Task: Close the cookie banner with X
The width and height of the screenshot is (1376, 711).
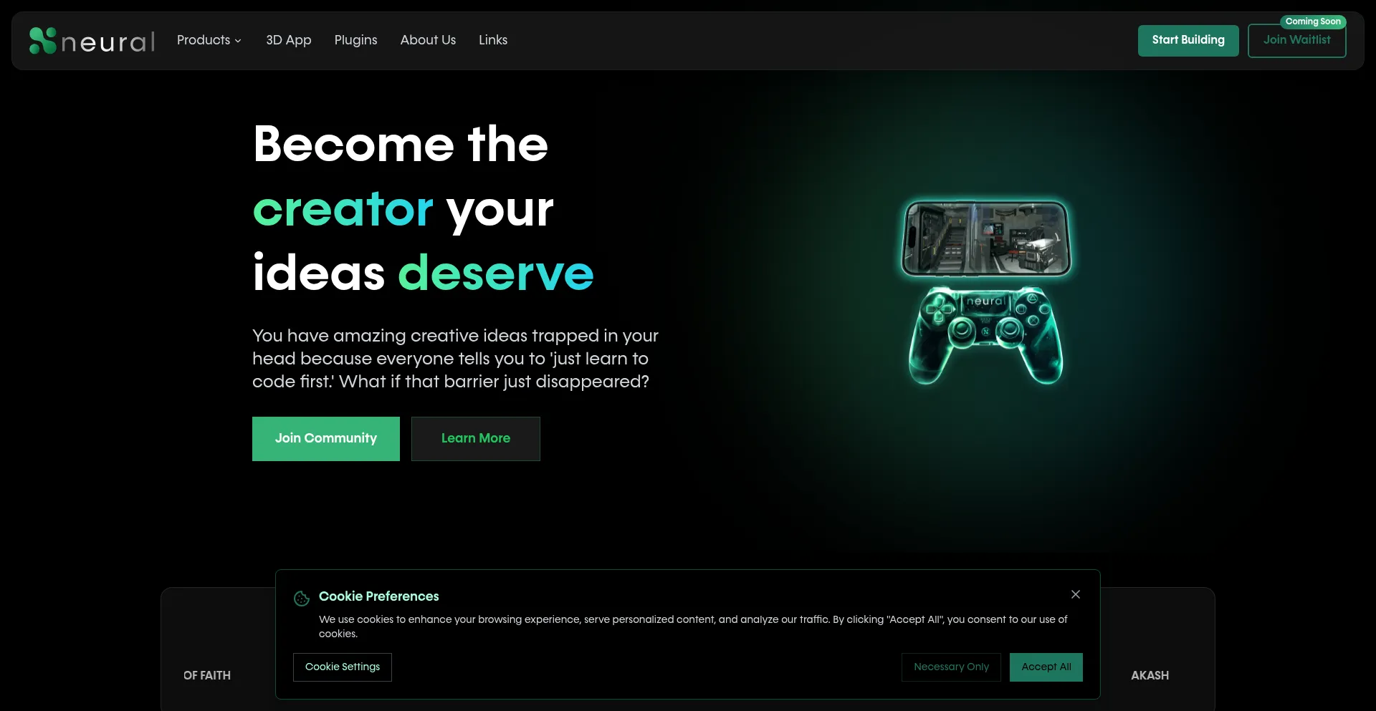Action: tap(1076, 594)
